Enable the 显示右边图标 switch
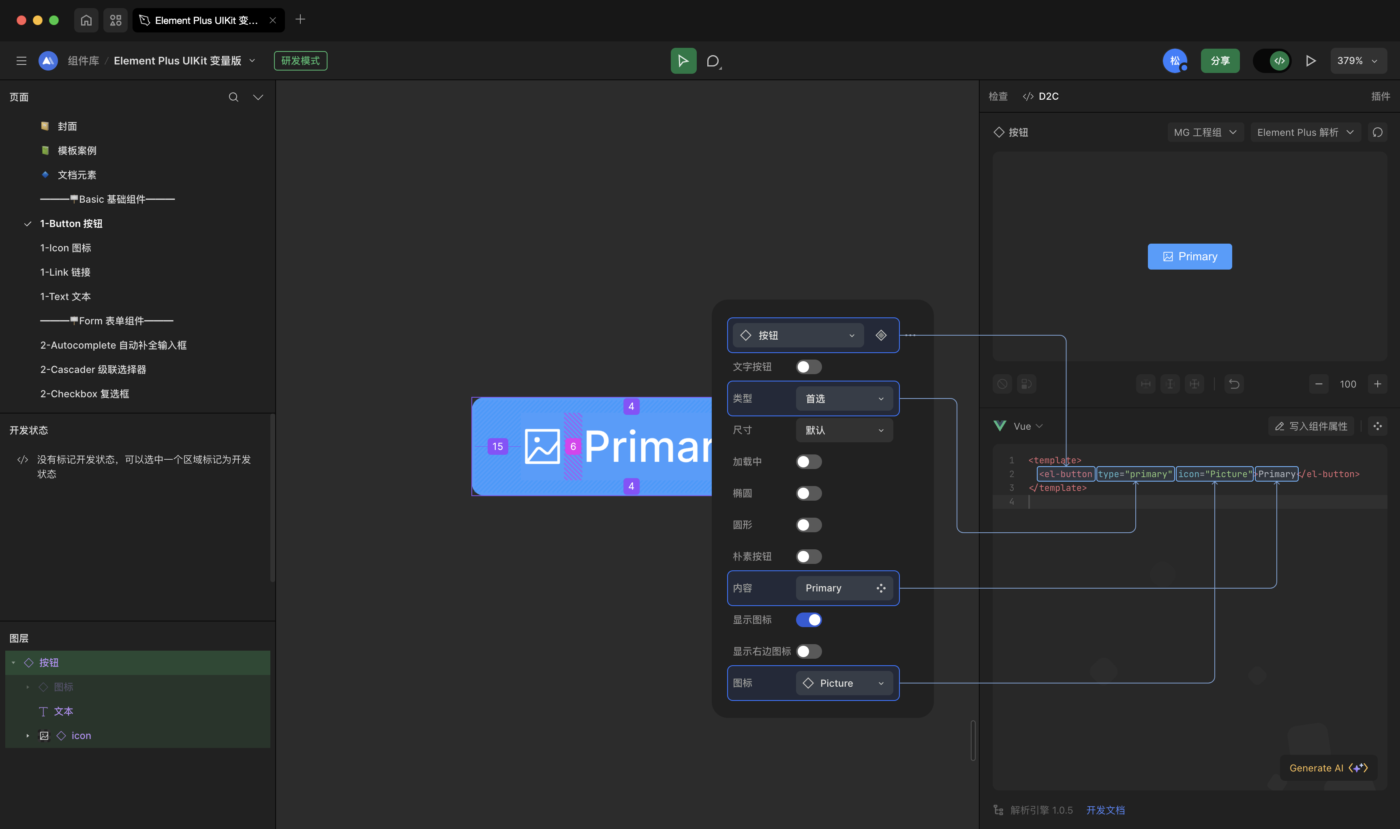The width and height of the screenshot is (1400, 829). [x=809, y=651]
